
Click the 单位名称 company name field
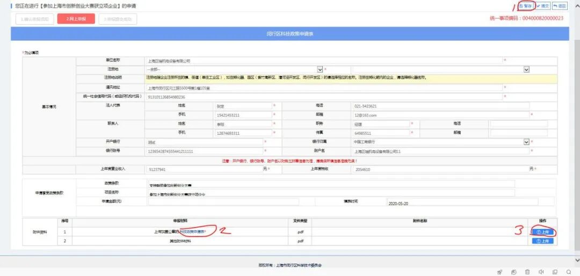pyautogui.click(x=324, y=61)
